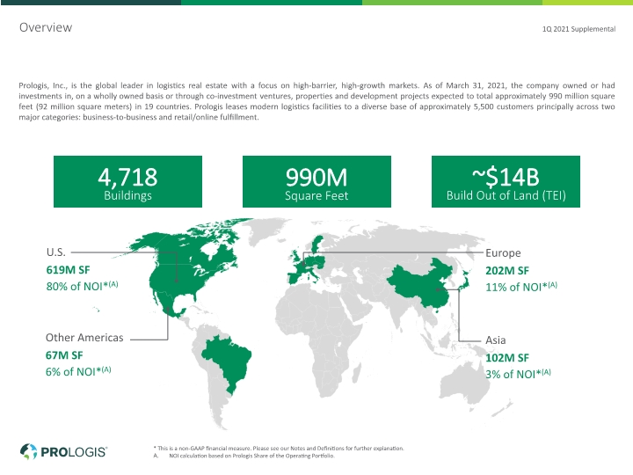The width and height of the screenshot is (633, 475).
Task: Click the U.S. region label
Action: (x=55, y=252)
